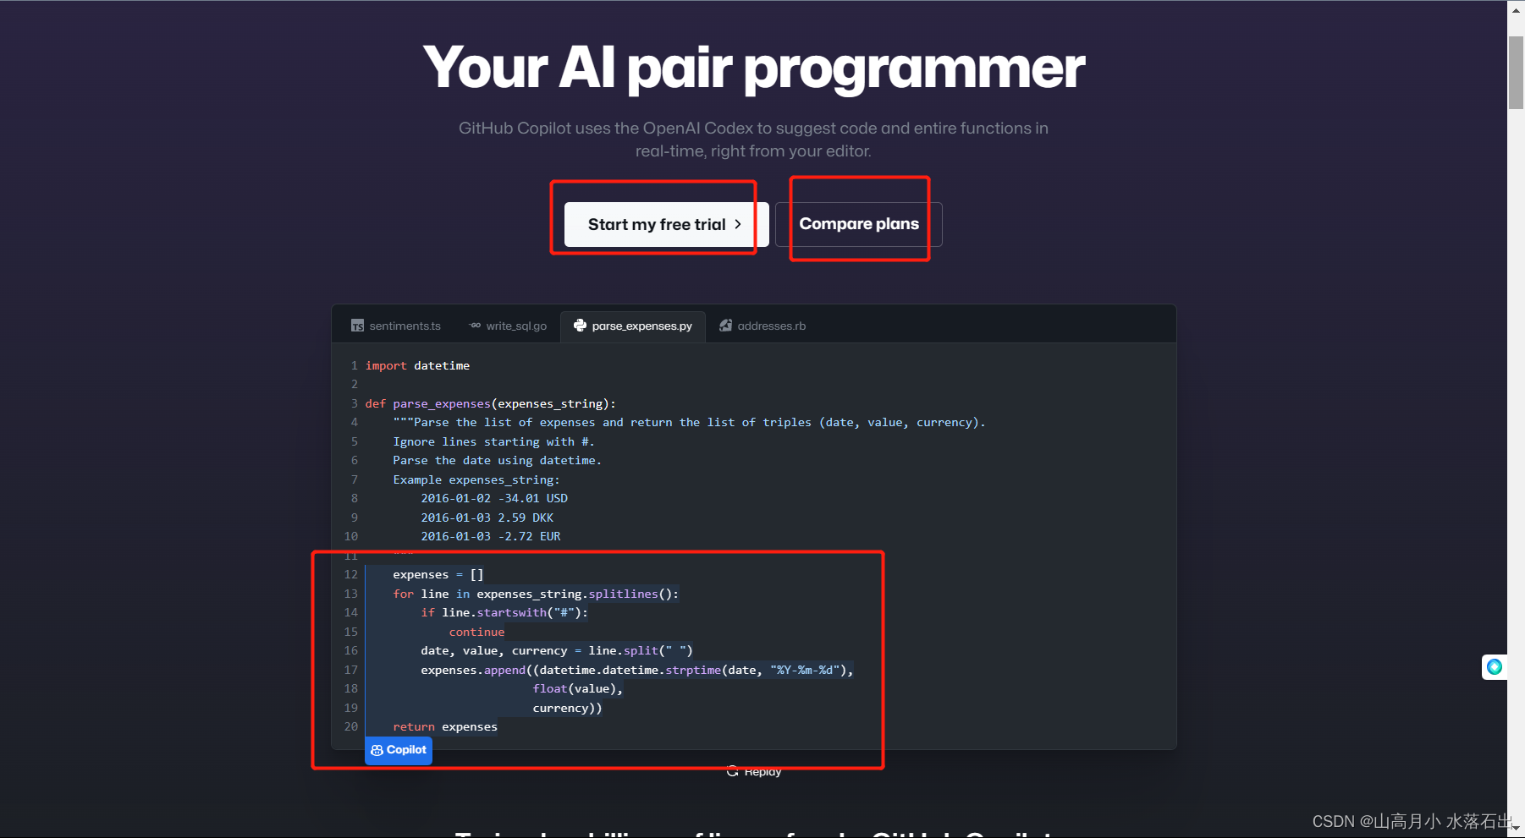The width and height of the screenshot is (1525, 838).
Task: Click the page's vertical scrollbar thumb
Action: 1516,73
